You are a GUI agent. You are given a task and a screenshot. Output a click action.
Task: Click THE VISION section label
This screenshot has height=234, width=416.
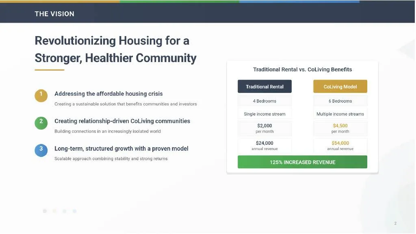tap(54, 14)
